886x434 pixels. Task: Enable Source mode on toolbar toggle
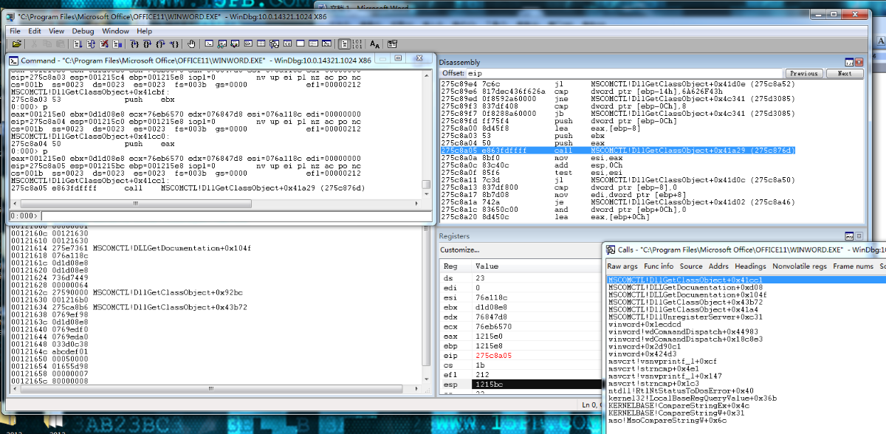pos(344,44)
